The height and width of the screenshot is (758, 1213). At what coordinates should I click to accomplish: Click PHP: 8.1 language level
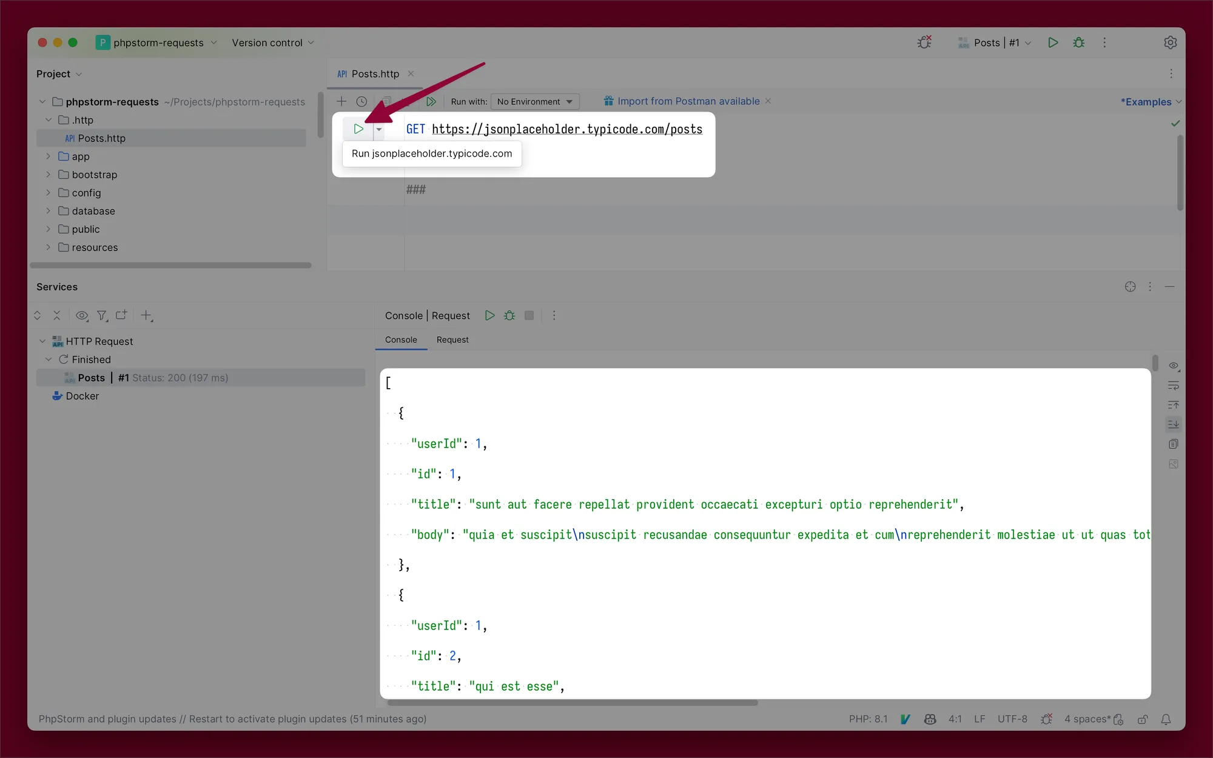click(x=868, y=719)
